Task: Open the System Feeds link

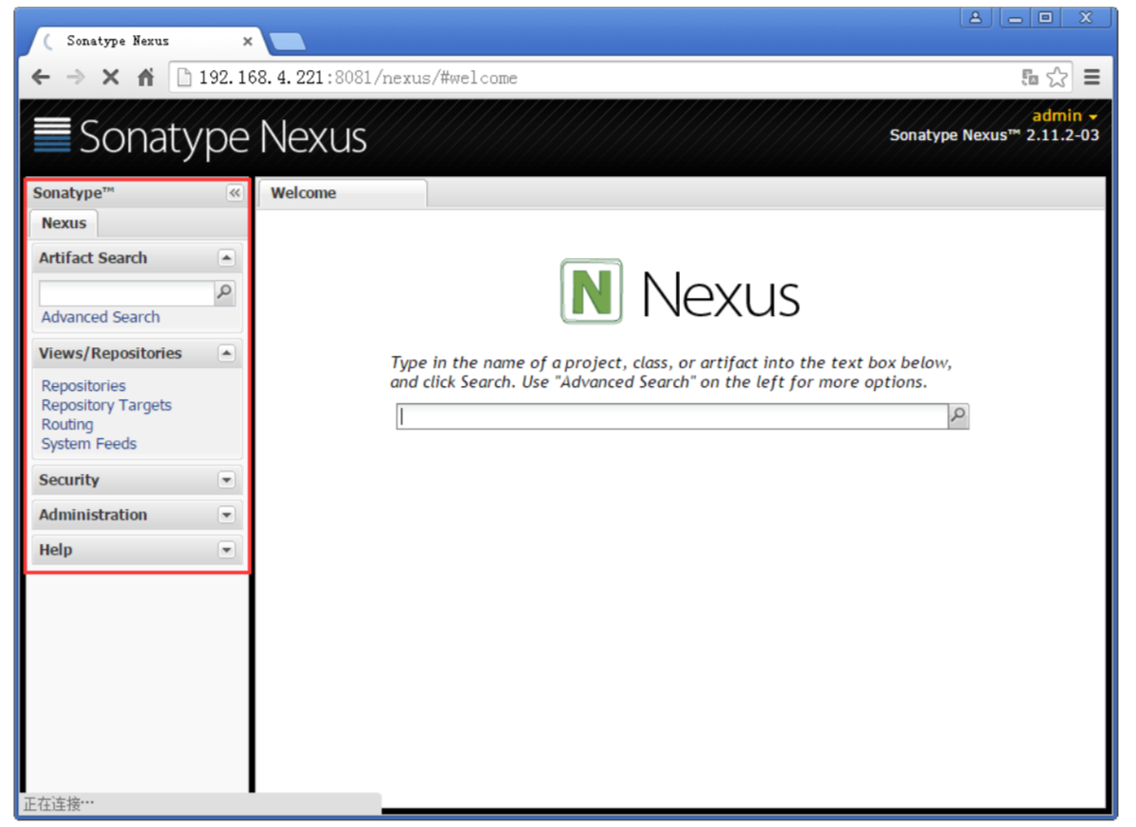Action: (x=89, y=444)
